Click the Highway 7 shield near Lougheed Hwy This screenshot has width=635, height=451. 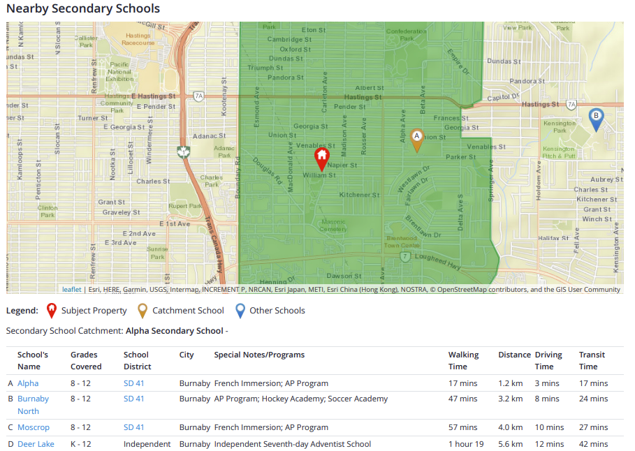[x=405, y=257]
